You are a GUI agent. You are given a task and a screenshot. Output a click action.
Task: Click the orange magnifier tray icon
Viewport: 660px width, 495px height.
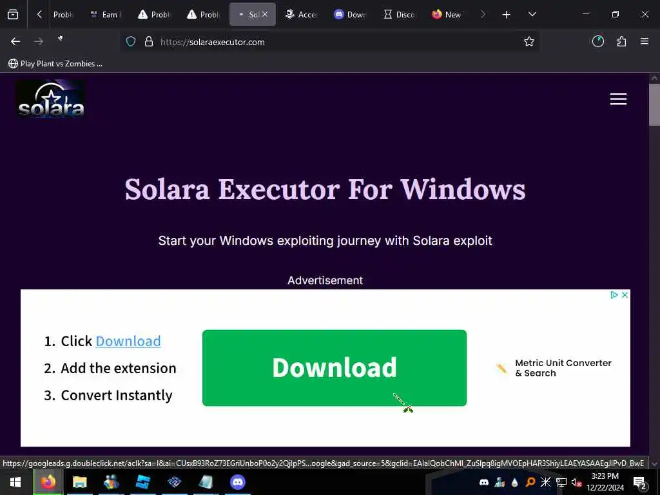[x=530, y=482]
